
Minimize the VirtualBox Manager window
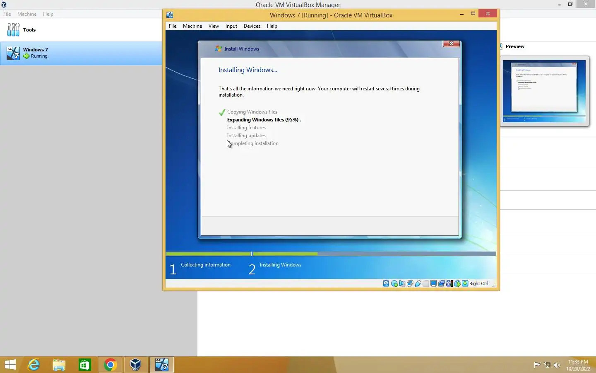point(560,5)
